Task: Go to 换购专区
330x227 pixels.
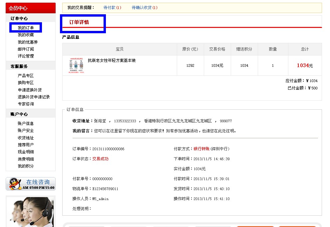Action: 26,83
